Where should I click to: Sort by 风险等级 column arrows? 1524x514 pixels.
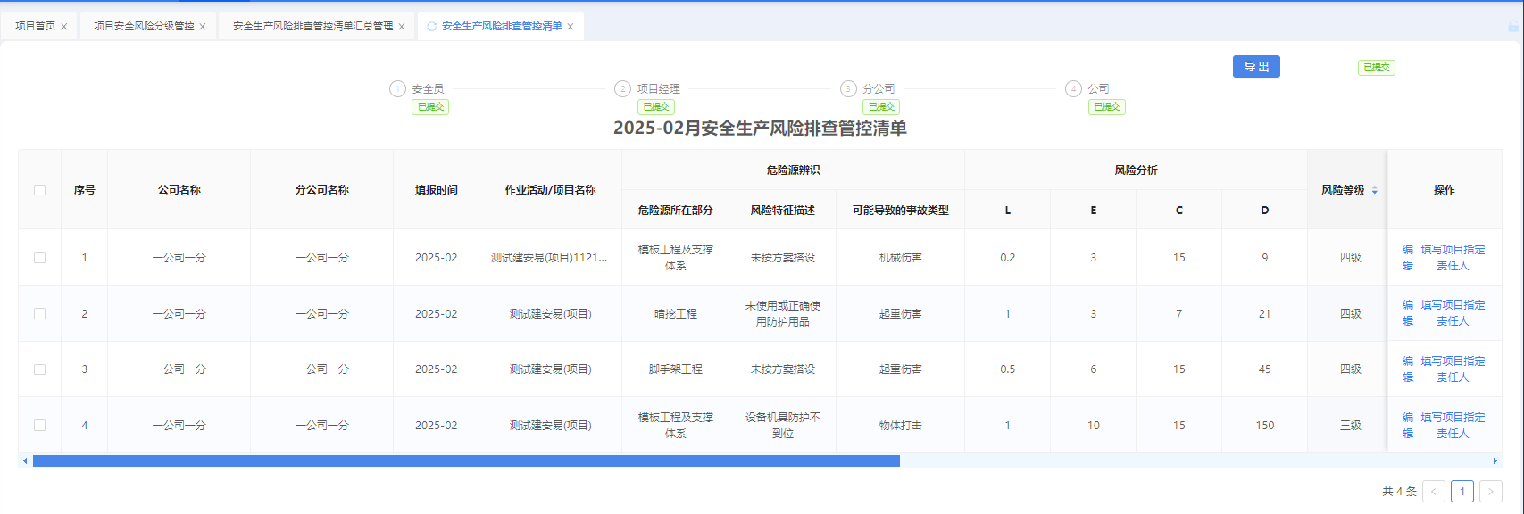pyautogui.click(x=1375, y=190)
